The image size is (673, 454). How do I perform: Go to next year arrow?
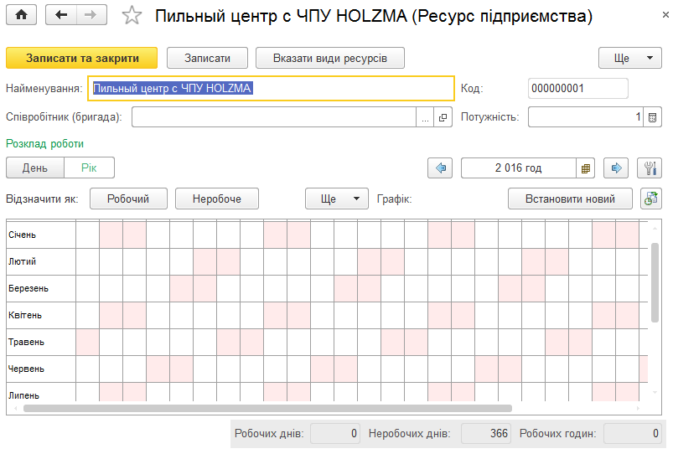(x=616, y=168)
